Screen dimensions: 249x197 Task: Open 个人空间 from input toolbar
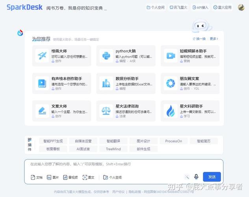click(112, 177)
